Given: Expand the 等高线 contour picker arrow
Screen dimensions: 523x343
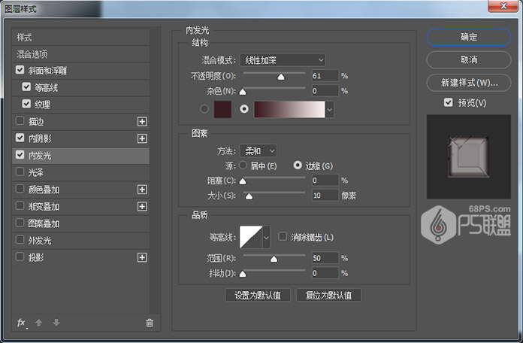Looking at the screenshot, I should pos(266,238).
